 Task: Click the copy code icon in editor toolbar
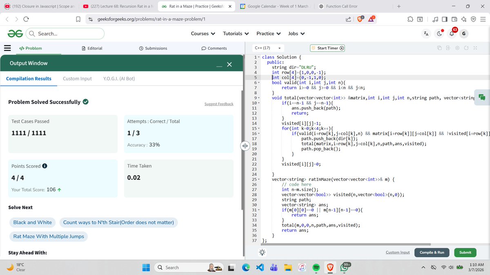(439, 48)
